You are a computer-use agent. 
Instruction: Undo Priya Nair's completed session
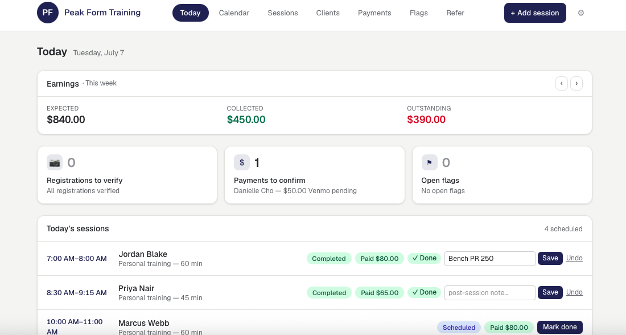pyautogui.click(x=574, y=292)
